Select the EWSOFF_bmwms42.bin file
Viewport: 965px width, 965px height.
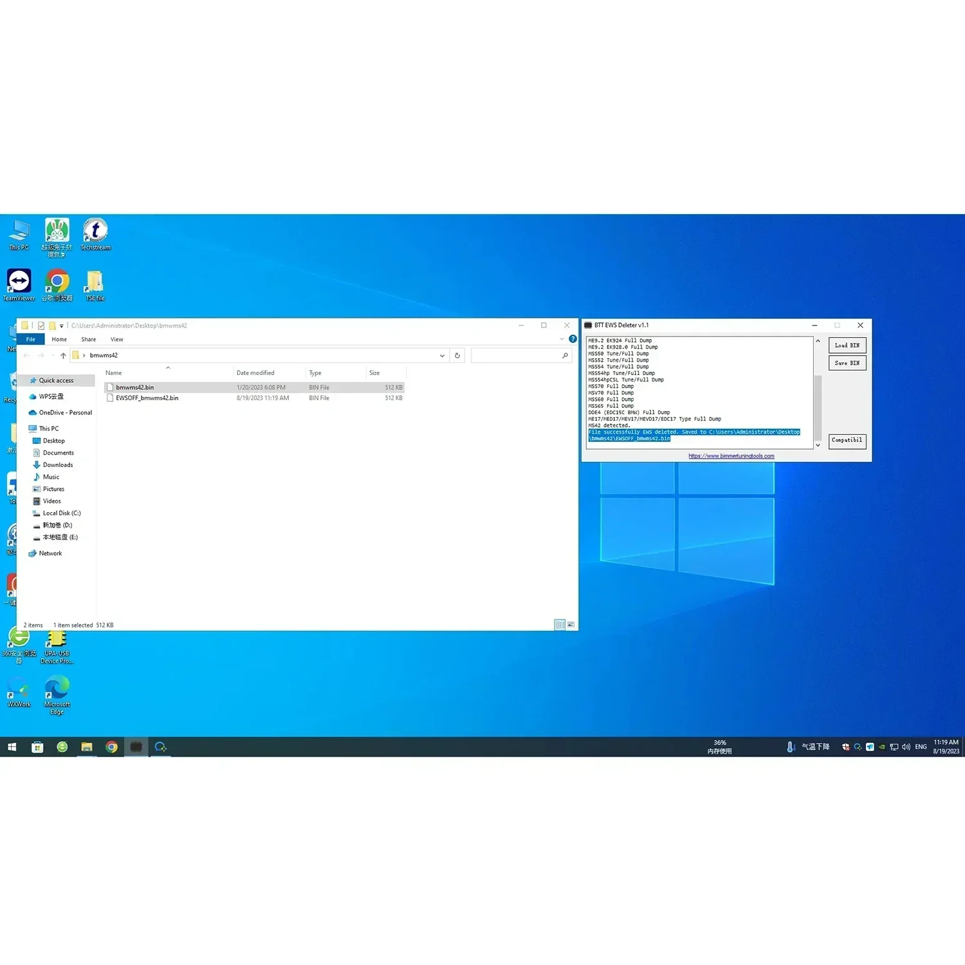point(255,398)
